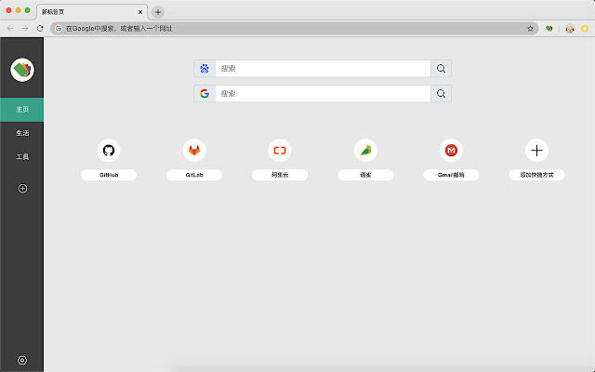Open the GitLab fox icon

[194, 151]
